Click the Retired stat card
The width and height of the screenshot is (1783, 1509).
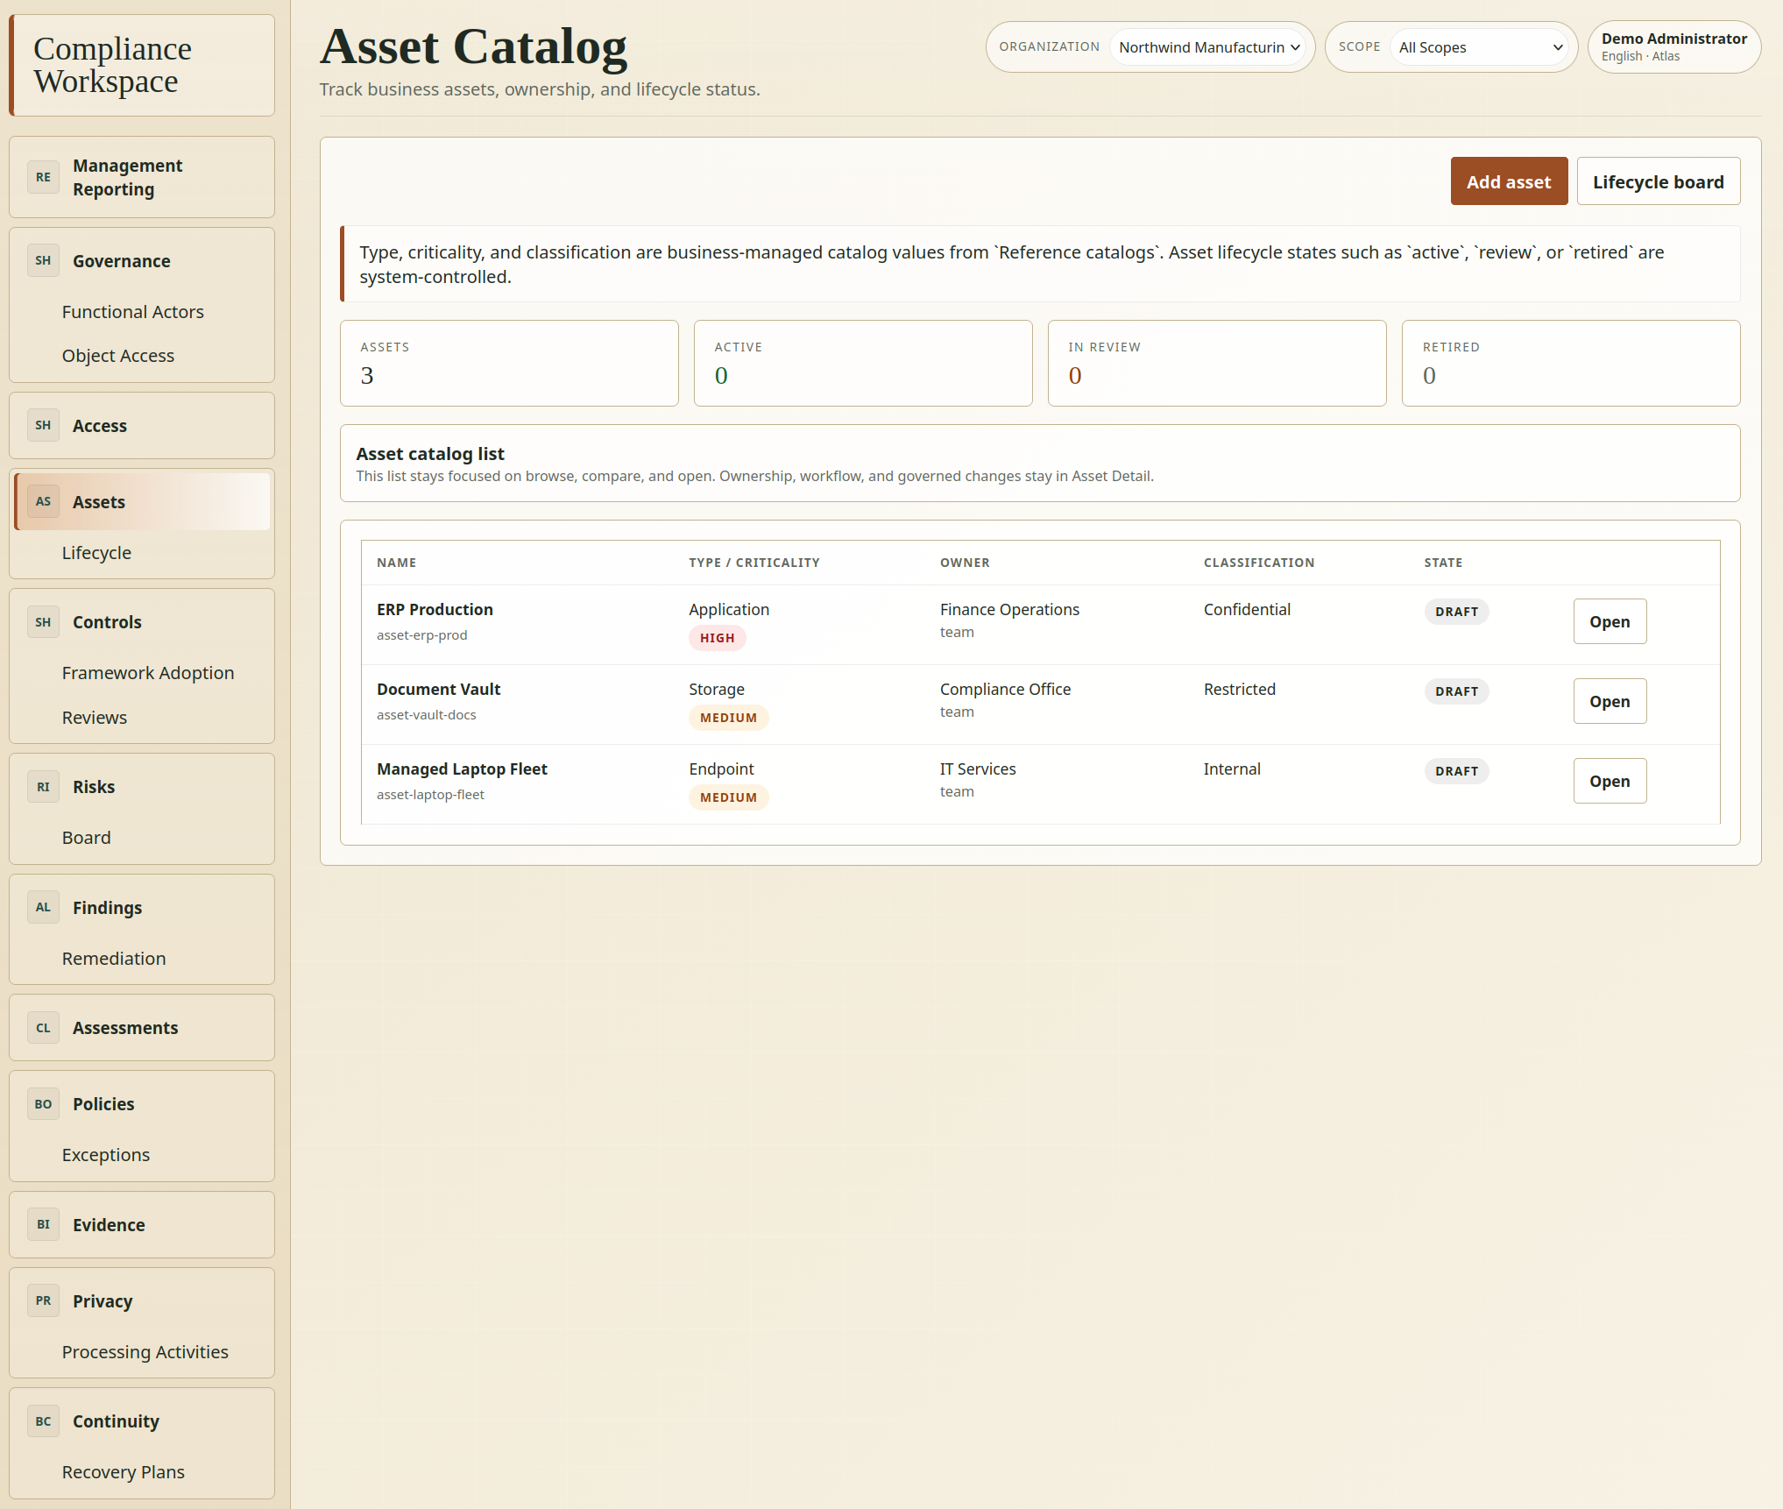[x=1571, y=363]
